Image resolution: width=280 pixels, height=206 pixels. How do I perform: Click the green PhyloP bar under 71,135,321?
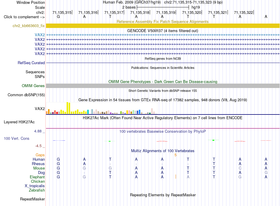[213, 140]
